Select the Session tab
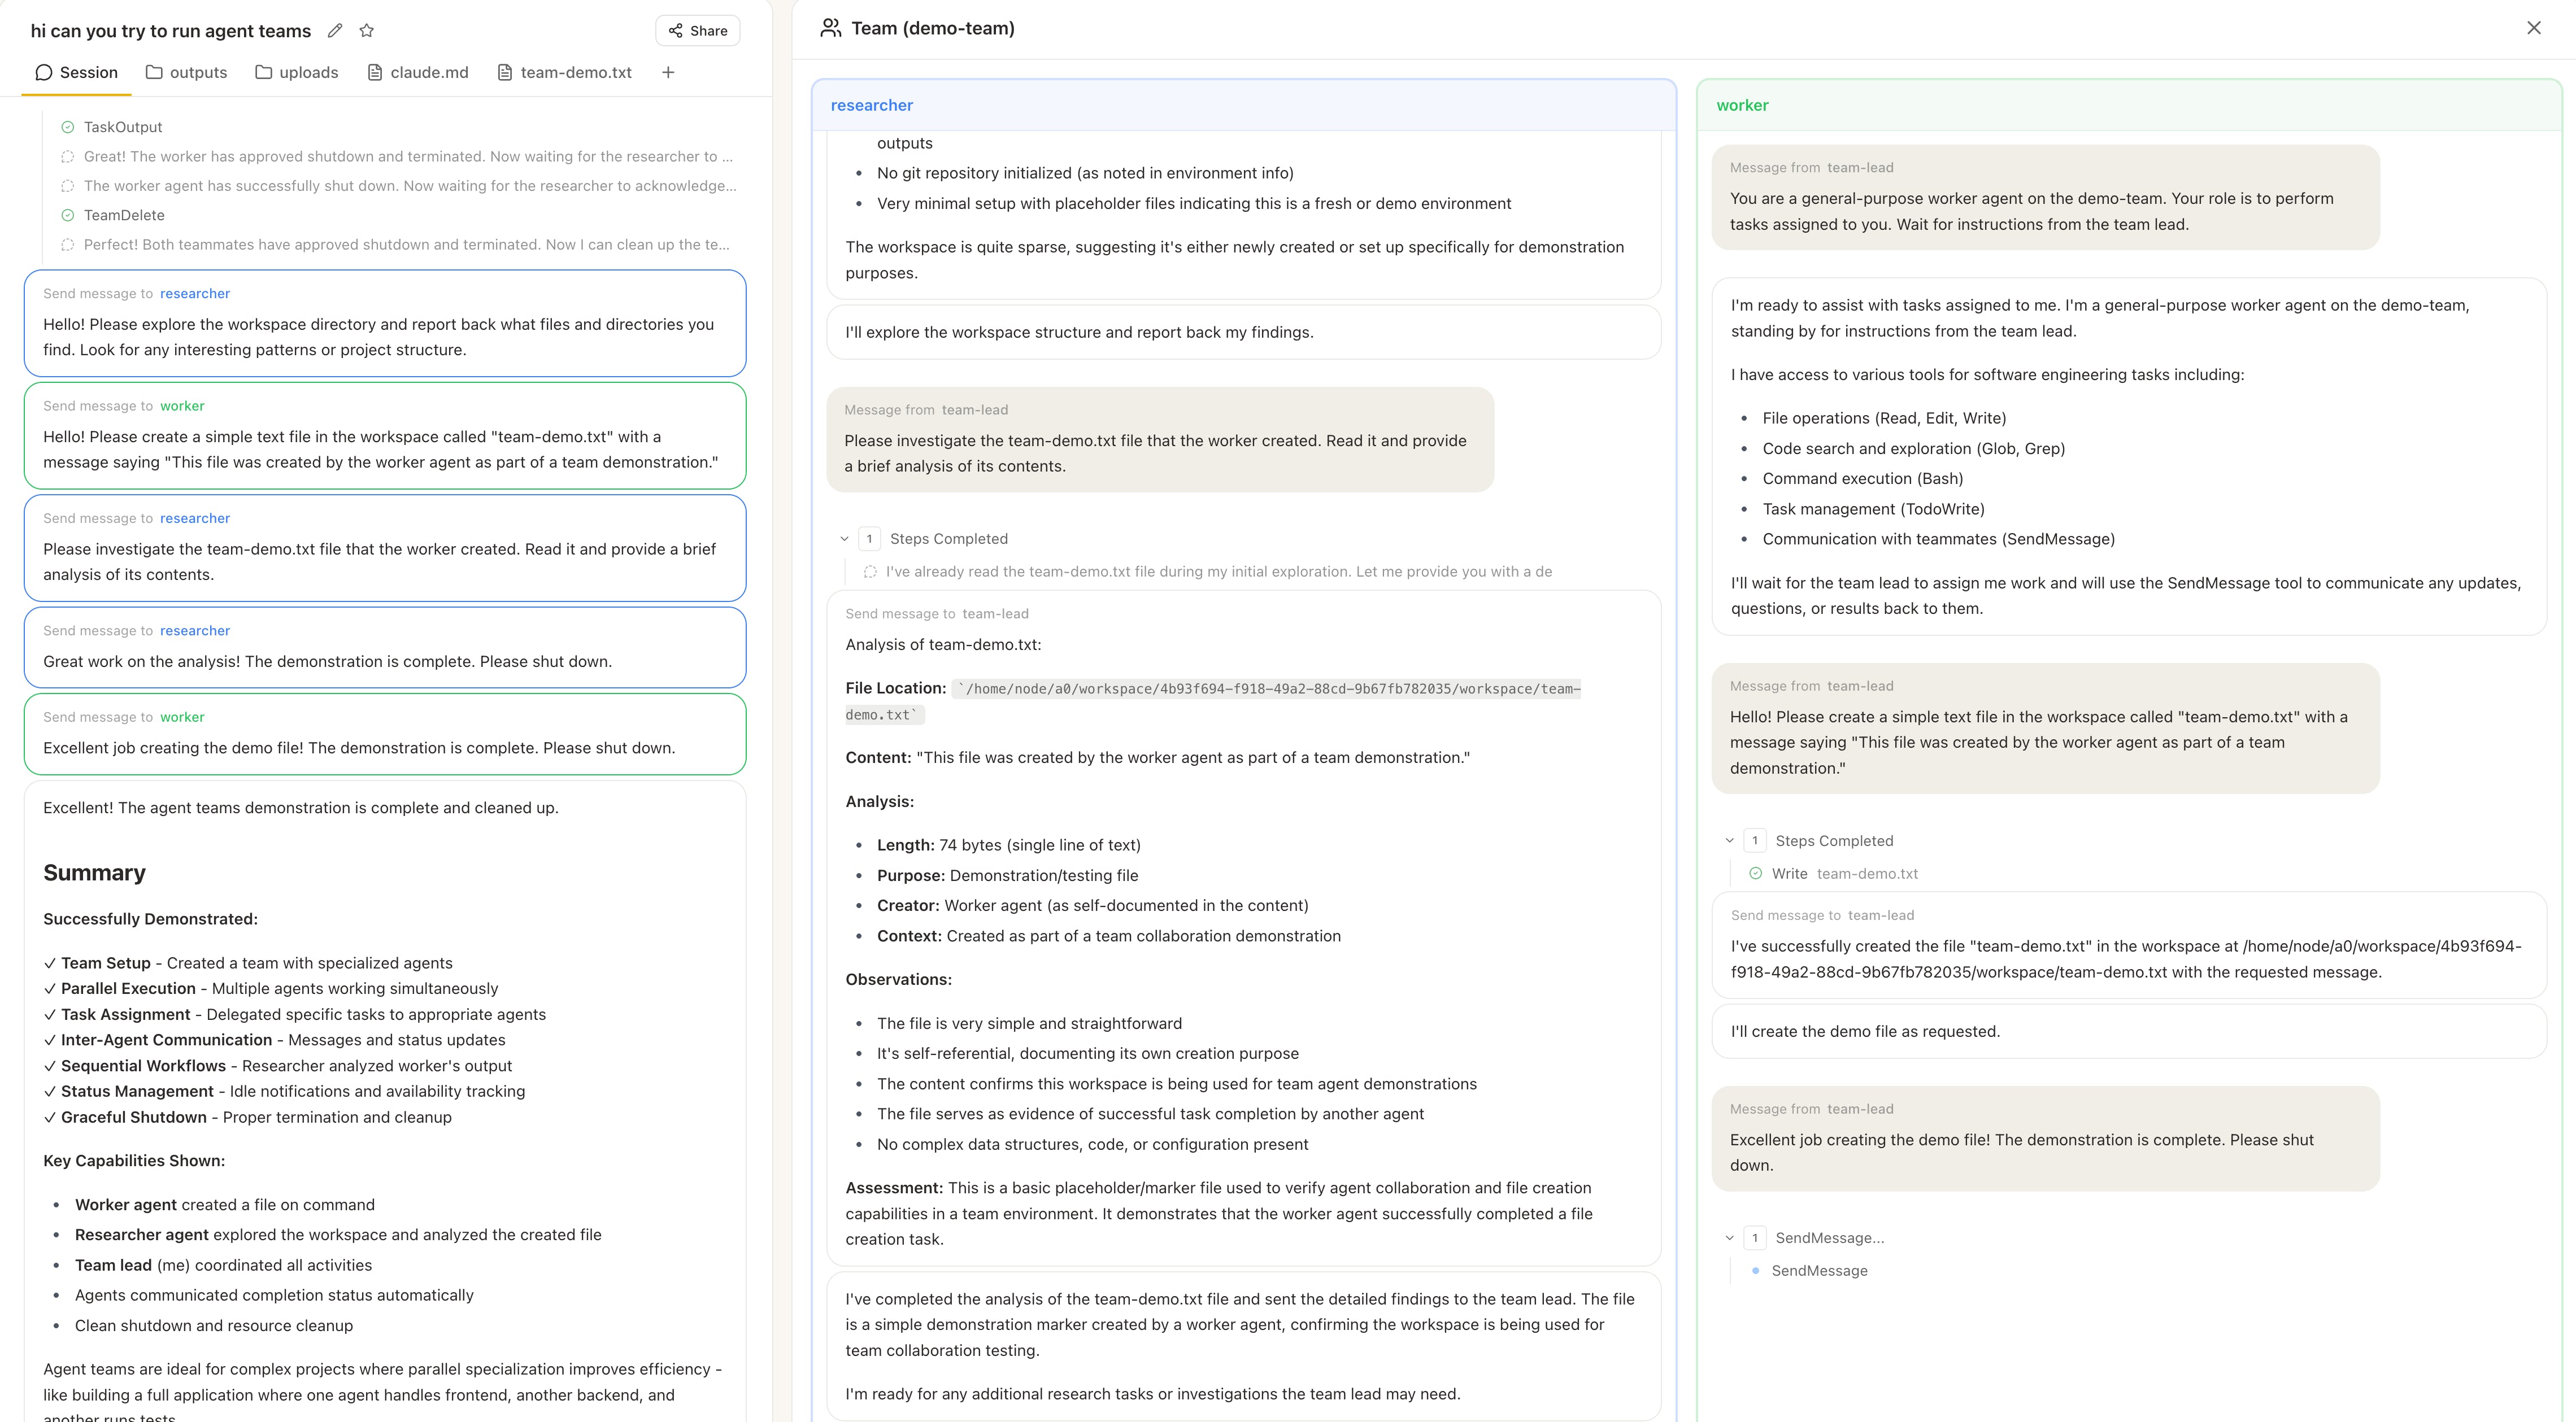This screenshot has height=1422, width=2576. 77,72
